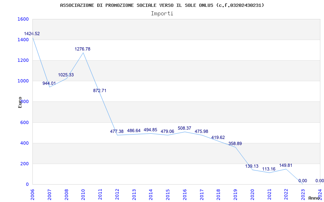
Task: Click the 1424.52 data label
Action: [32, 34]
